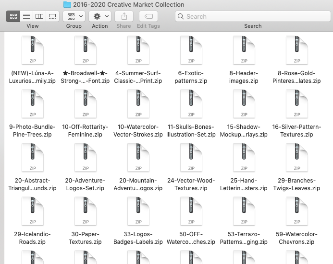This screenshot has width=333, height=264.
Task: Select the 11-Skulls-Bones-Illustration-Set.zip icon
Action: 191,104
